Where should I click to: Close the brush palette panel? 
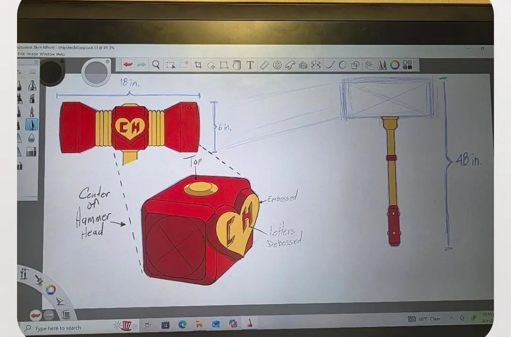click(x=36, y=62)
